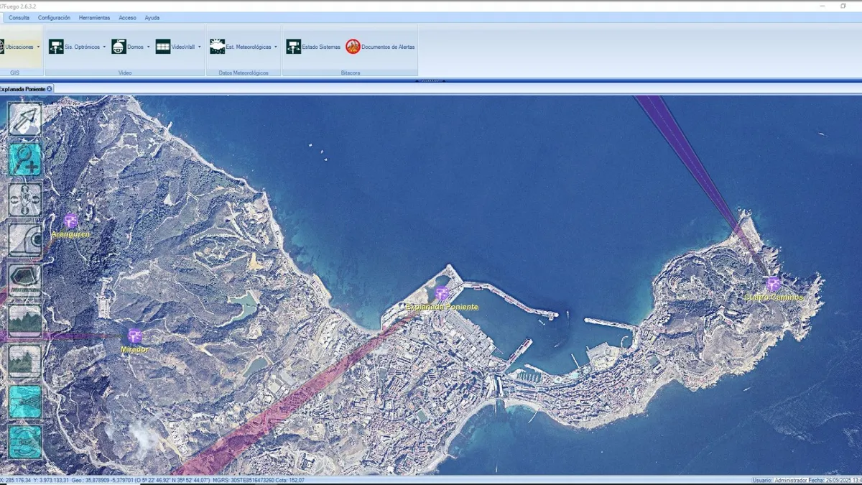Open Estado Sistemas
The height and width of the screenshot is (485, 862).
pyautogui.click(x=313, y=47)
